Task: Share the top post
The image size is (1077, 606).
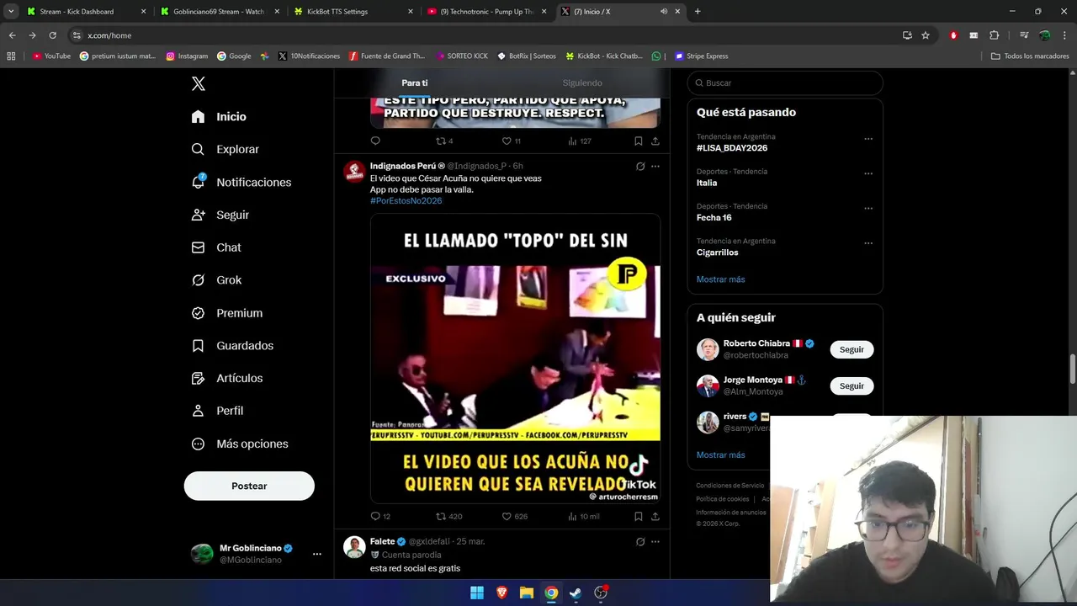Action: [x=655, y=141]
